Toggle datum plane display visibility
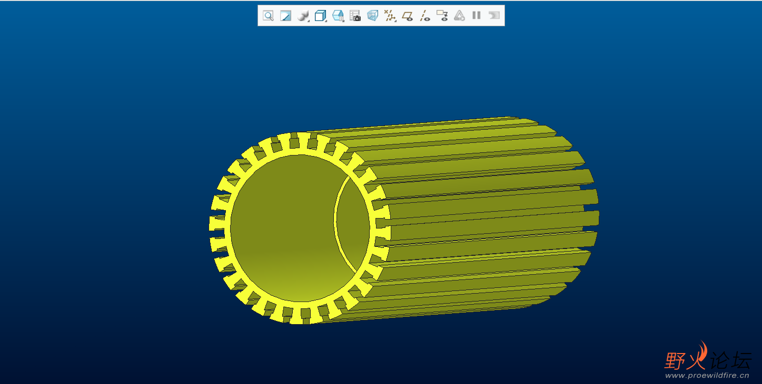 point(407,16)
